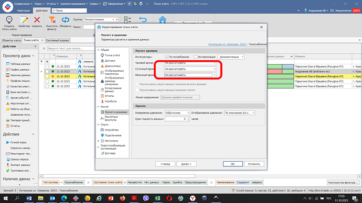Screen dimensions: 362x203
Task: Open Справочники menu
Action: [x=23, y=4]
